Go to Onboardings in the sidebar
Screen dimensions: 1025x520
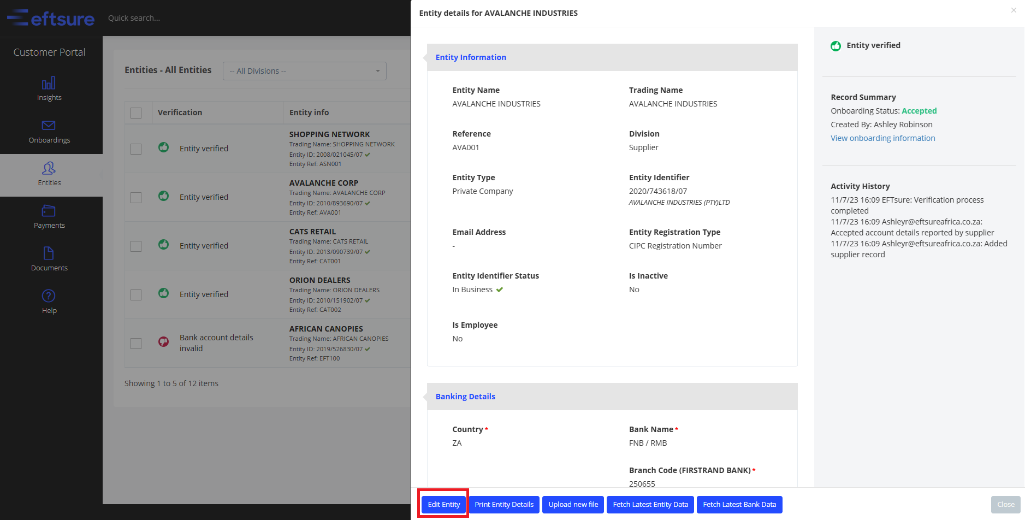[49, 132]
